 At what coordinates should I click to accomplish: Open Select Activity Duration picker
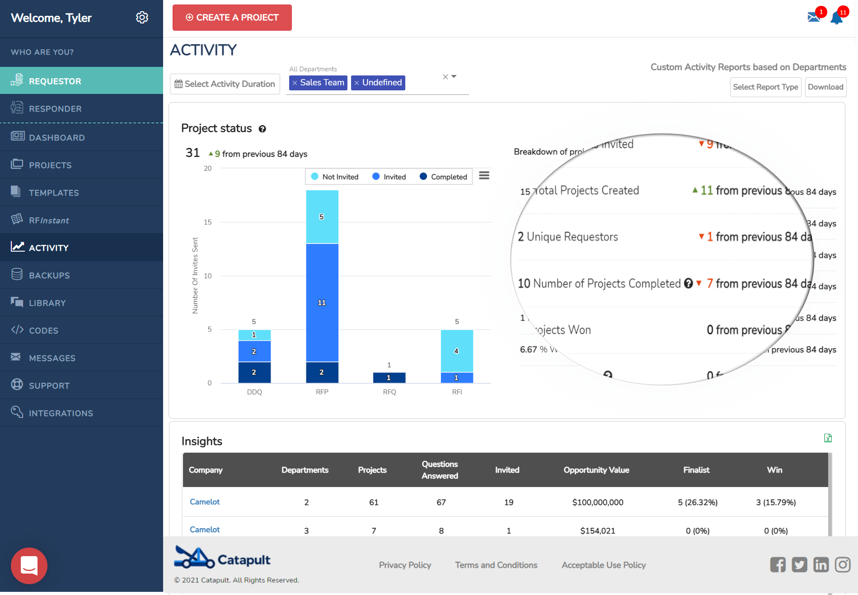[225, 84]
